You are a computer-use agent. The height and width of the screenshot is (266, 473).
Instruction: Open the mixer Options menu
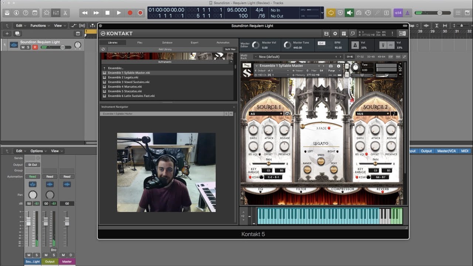pos(38,151)
